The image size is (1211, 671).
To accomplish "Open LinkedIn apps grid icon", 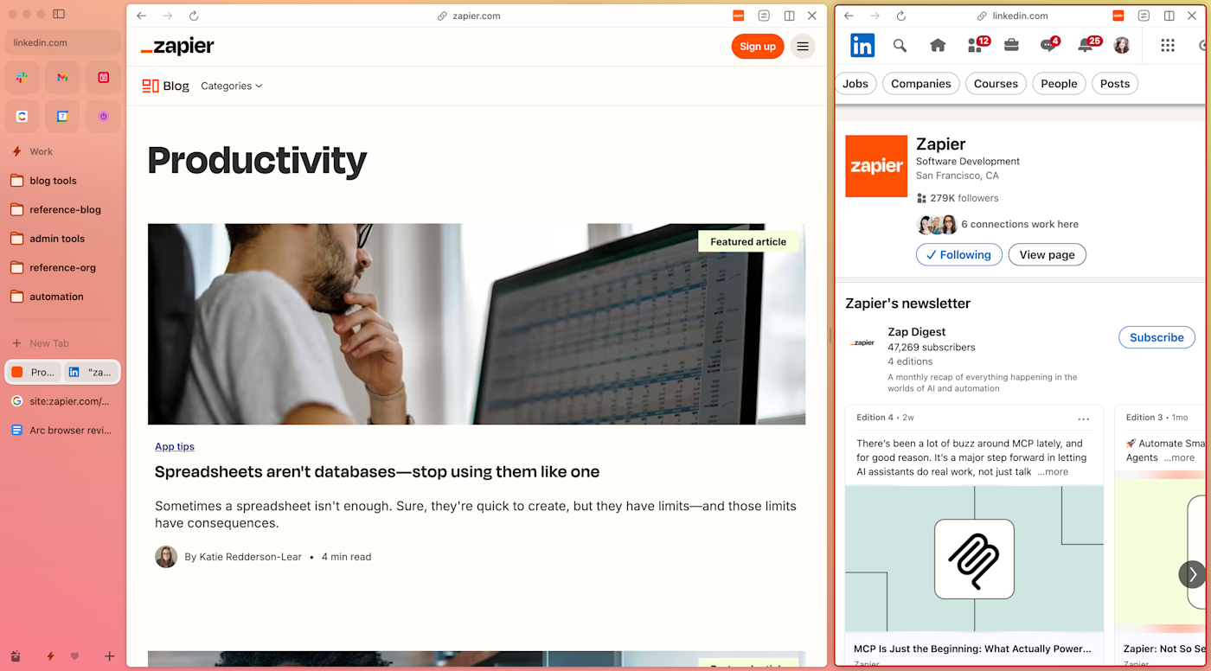I will pos(1168,46).
